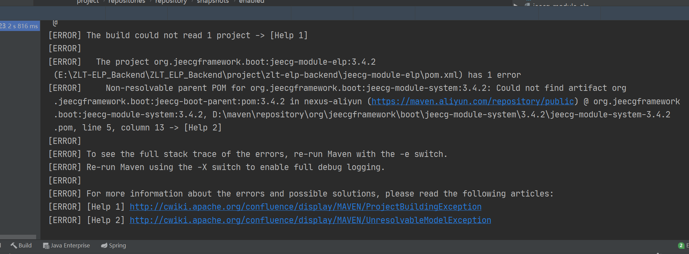The width and height of the screenshot is (689, 254).
Task: Switch to the Spring tool window
Action: pyautogui.click(x=113, y=245)
